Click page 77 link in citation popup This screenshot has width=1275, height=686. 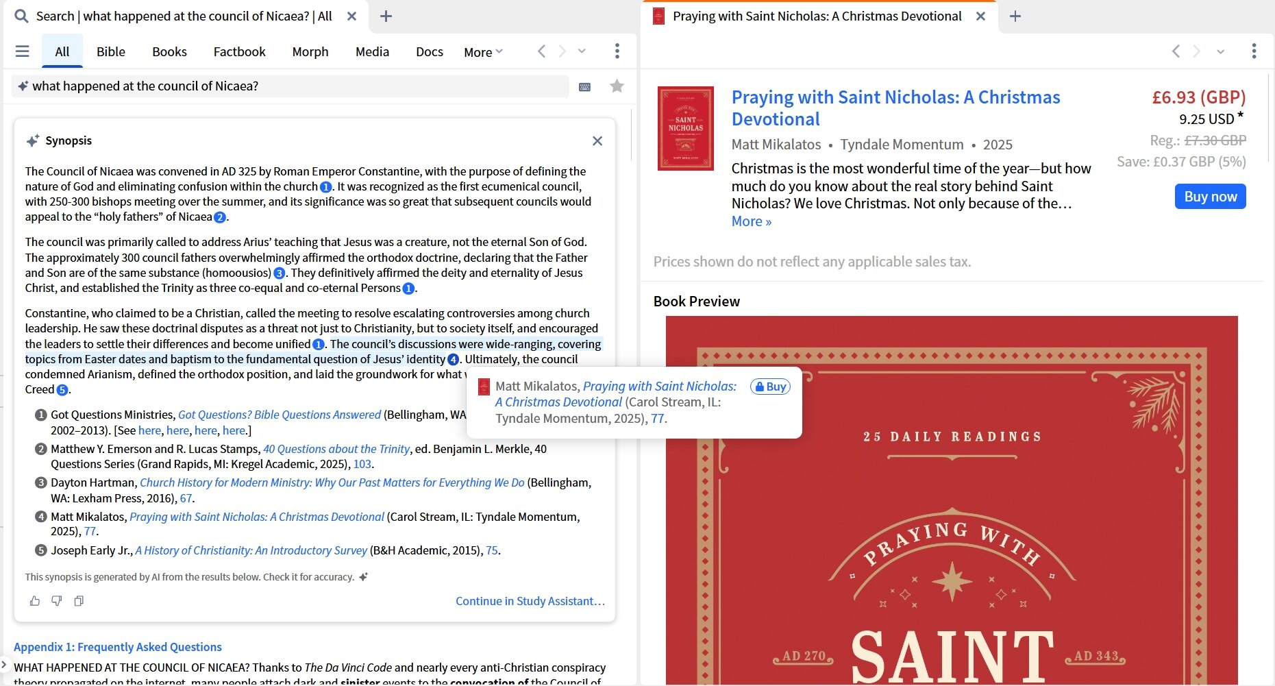pos(657,419)
